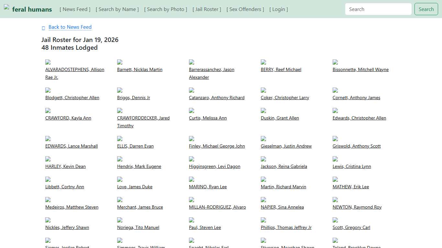Open Scott, Gregory Carl inmate link
This screenshot has width=442, height=248.
click(351, 227)
